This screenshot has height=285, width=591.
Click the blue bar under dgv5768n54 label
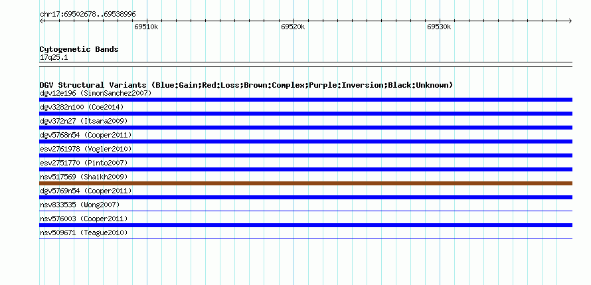pos(305,142)
